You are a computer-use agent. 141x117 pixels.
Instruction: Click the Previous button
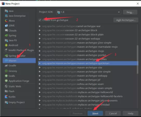[78, 113]
